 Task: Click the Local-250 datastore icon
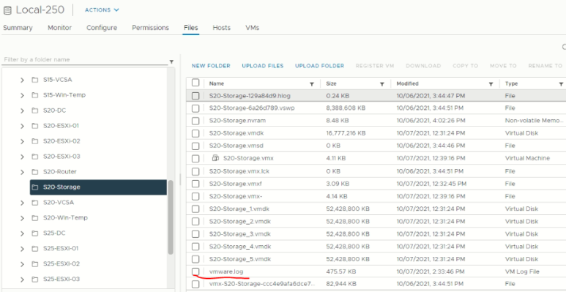point(7,10)
